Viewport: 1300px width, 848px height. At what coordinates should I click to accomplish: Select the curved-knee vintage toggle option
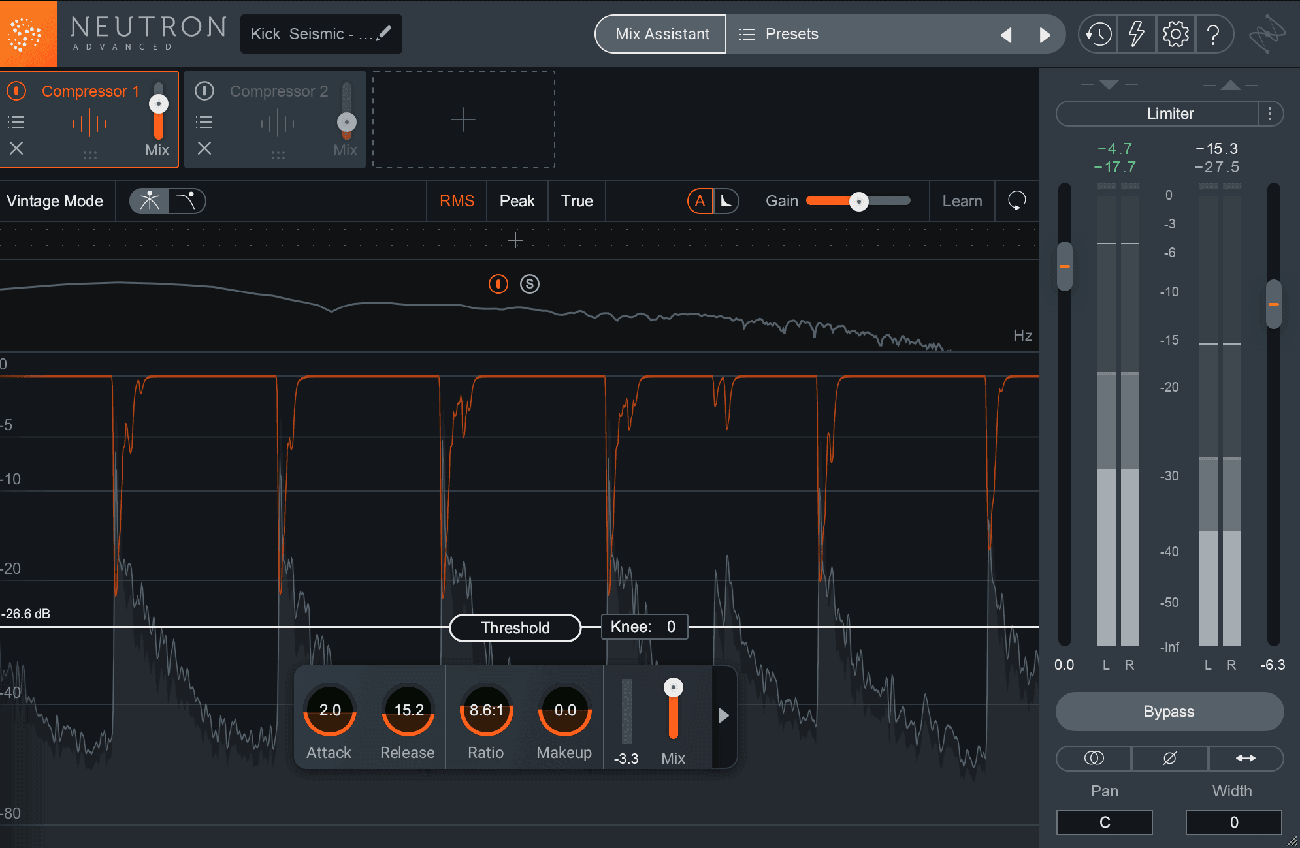(186, 200)
